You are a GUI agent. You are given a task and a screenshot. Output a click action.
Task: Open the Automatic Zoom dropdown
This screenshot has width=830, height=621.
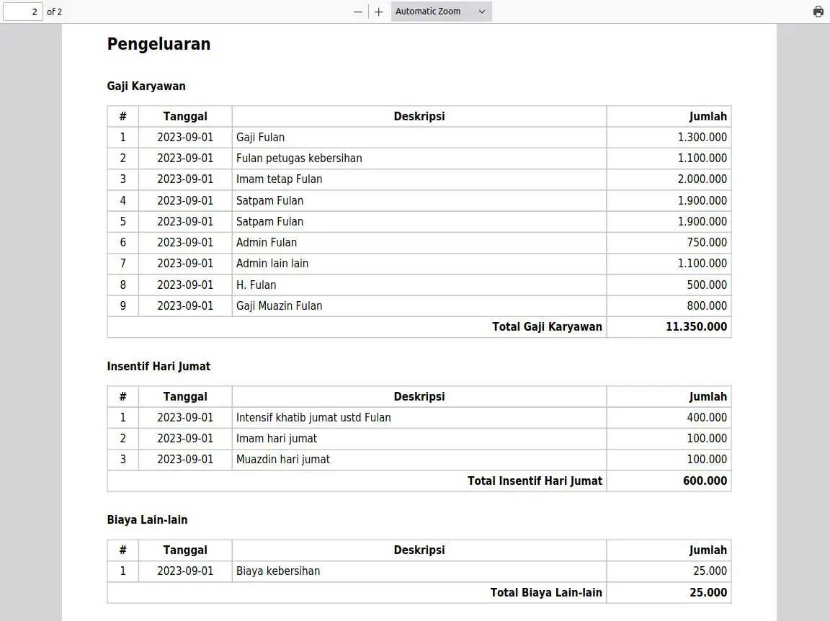(x=440, y=11)
